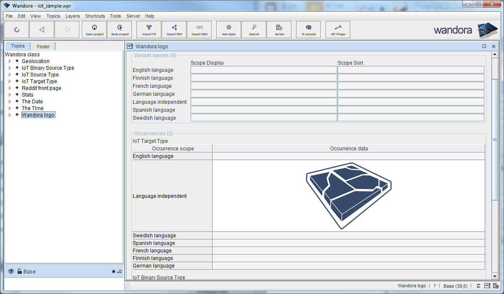This screenshot has height=294, width=504.
Task: Click the Save project toolbar icon
Action: (x=120, y=29)
